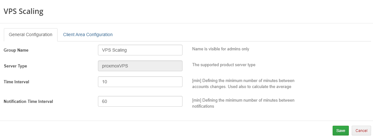Viewport: 373px width, 139px height.
Task: Click '[min]' tag in Time Interval hint
Action: (x=197, y=81)
